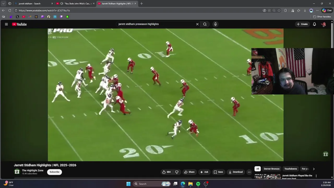Image resolution: width=334 pixels, height=188 pixels.
Task: Open Edge Settings and more ellipsis
Action: tap(317, 10)
